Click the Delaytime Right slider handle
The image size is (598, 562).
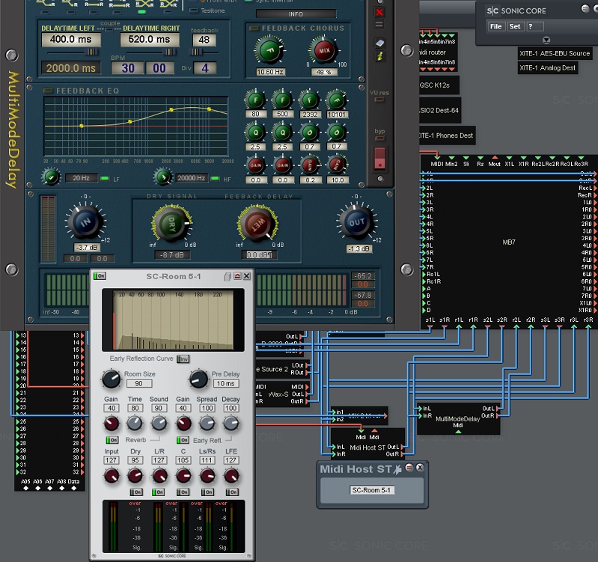[x=169, y=52]
